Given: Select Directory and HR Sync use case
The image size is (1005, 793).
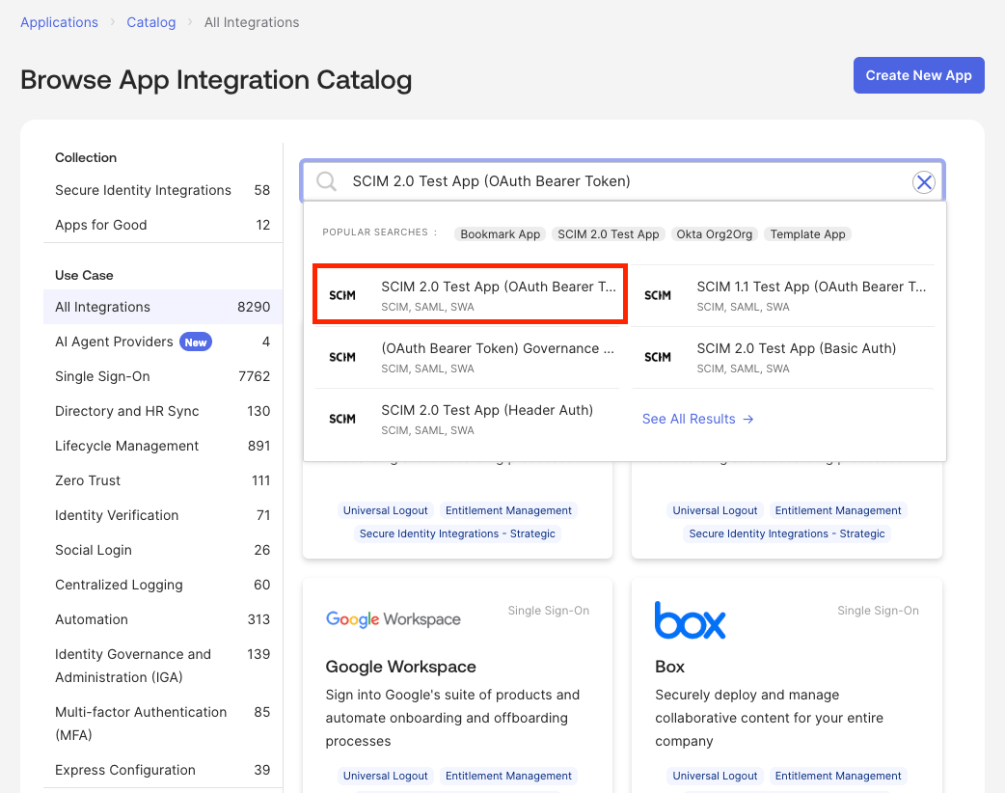Looking at the screenshot, I should (163, 411).
